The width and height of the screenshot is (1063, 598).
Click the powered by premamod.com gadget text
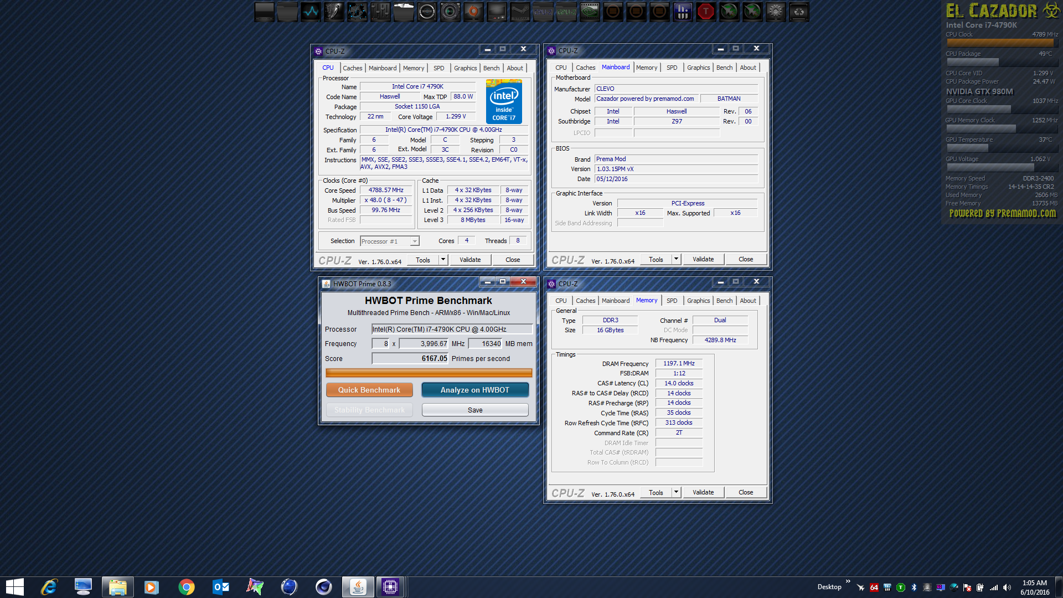tap(1003, 213)
